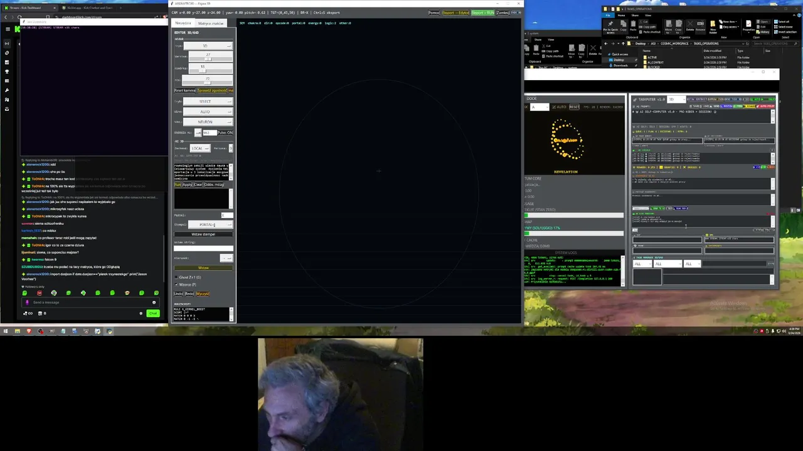Click the Back arrow in File Explorer

606,43
